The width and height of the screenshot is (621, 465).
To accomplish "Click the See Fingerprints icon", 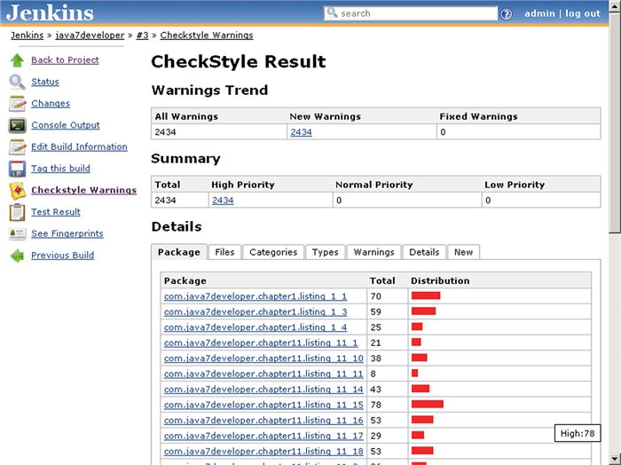I will tap(17, 233).
